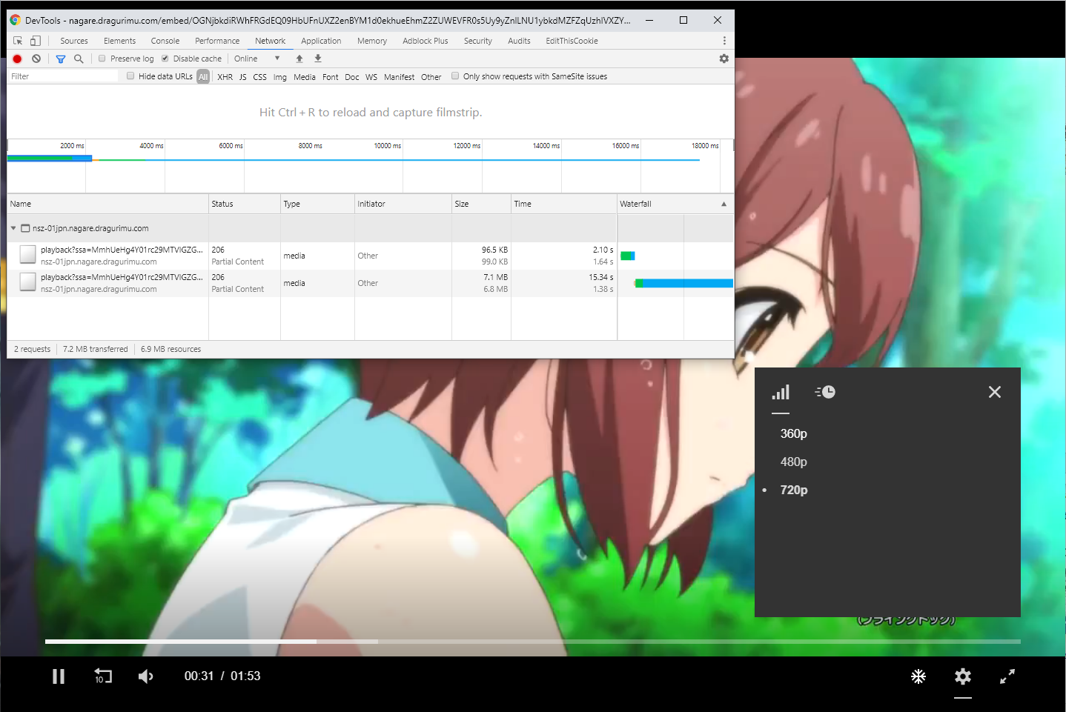Open the playback speed tab in the settings panel

[825, 392]
